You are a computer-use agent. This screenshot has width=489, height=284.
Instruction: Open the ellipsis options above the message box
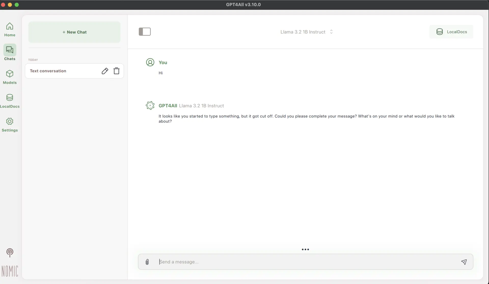[x=305, y=249]
